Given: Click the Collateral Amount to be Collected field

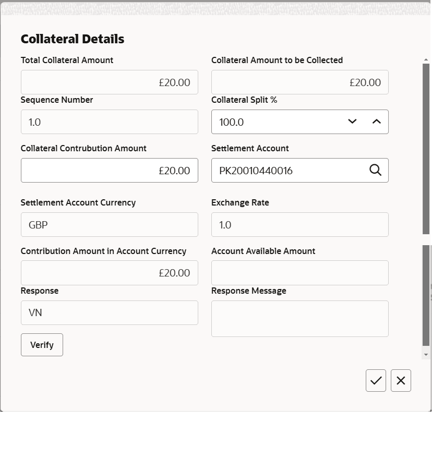Looking at the screenshot, I should [x=299, y=82].
